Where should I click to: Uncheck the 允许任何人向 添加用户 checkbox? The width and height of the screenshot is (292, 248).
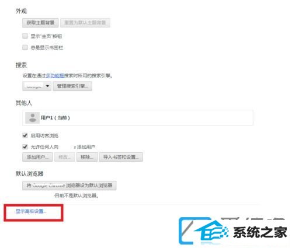click(x=25, y=147)
